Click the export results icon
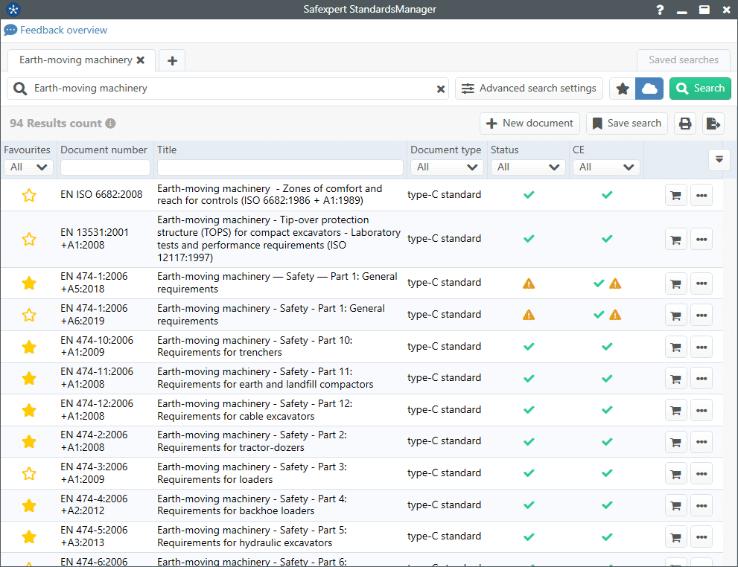Screen dimensions: 738x567 (x=713, y=124)
